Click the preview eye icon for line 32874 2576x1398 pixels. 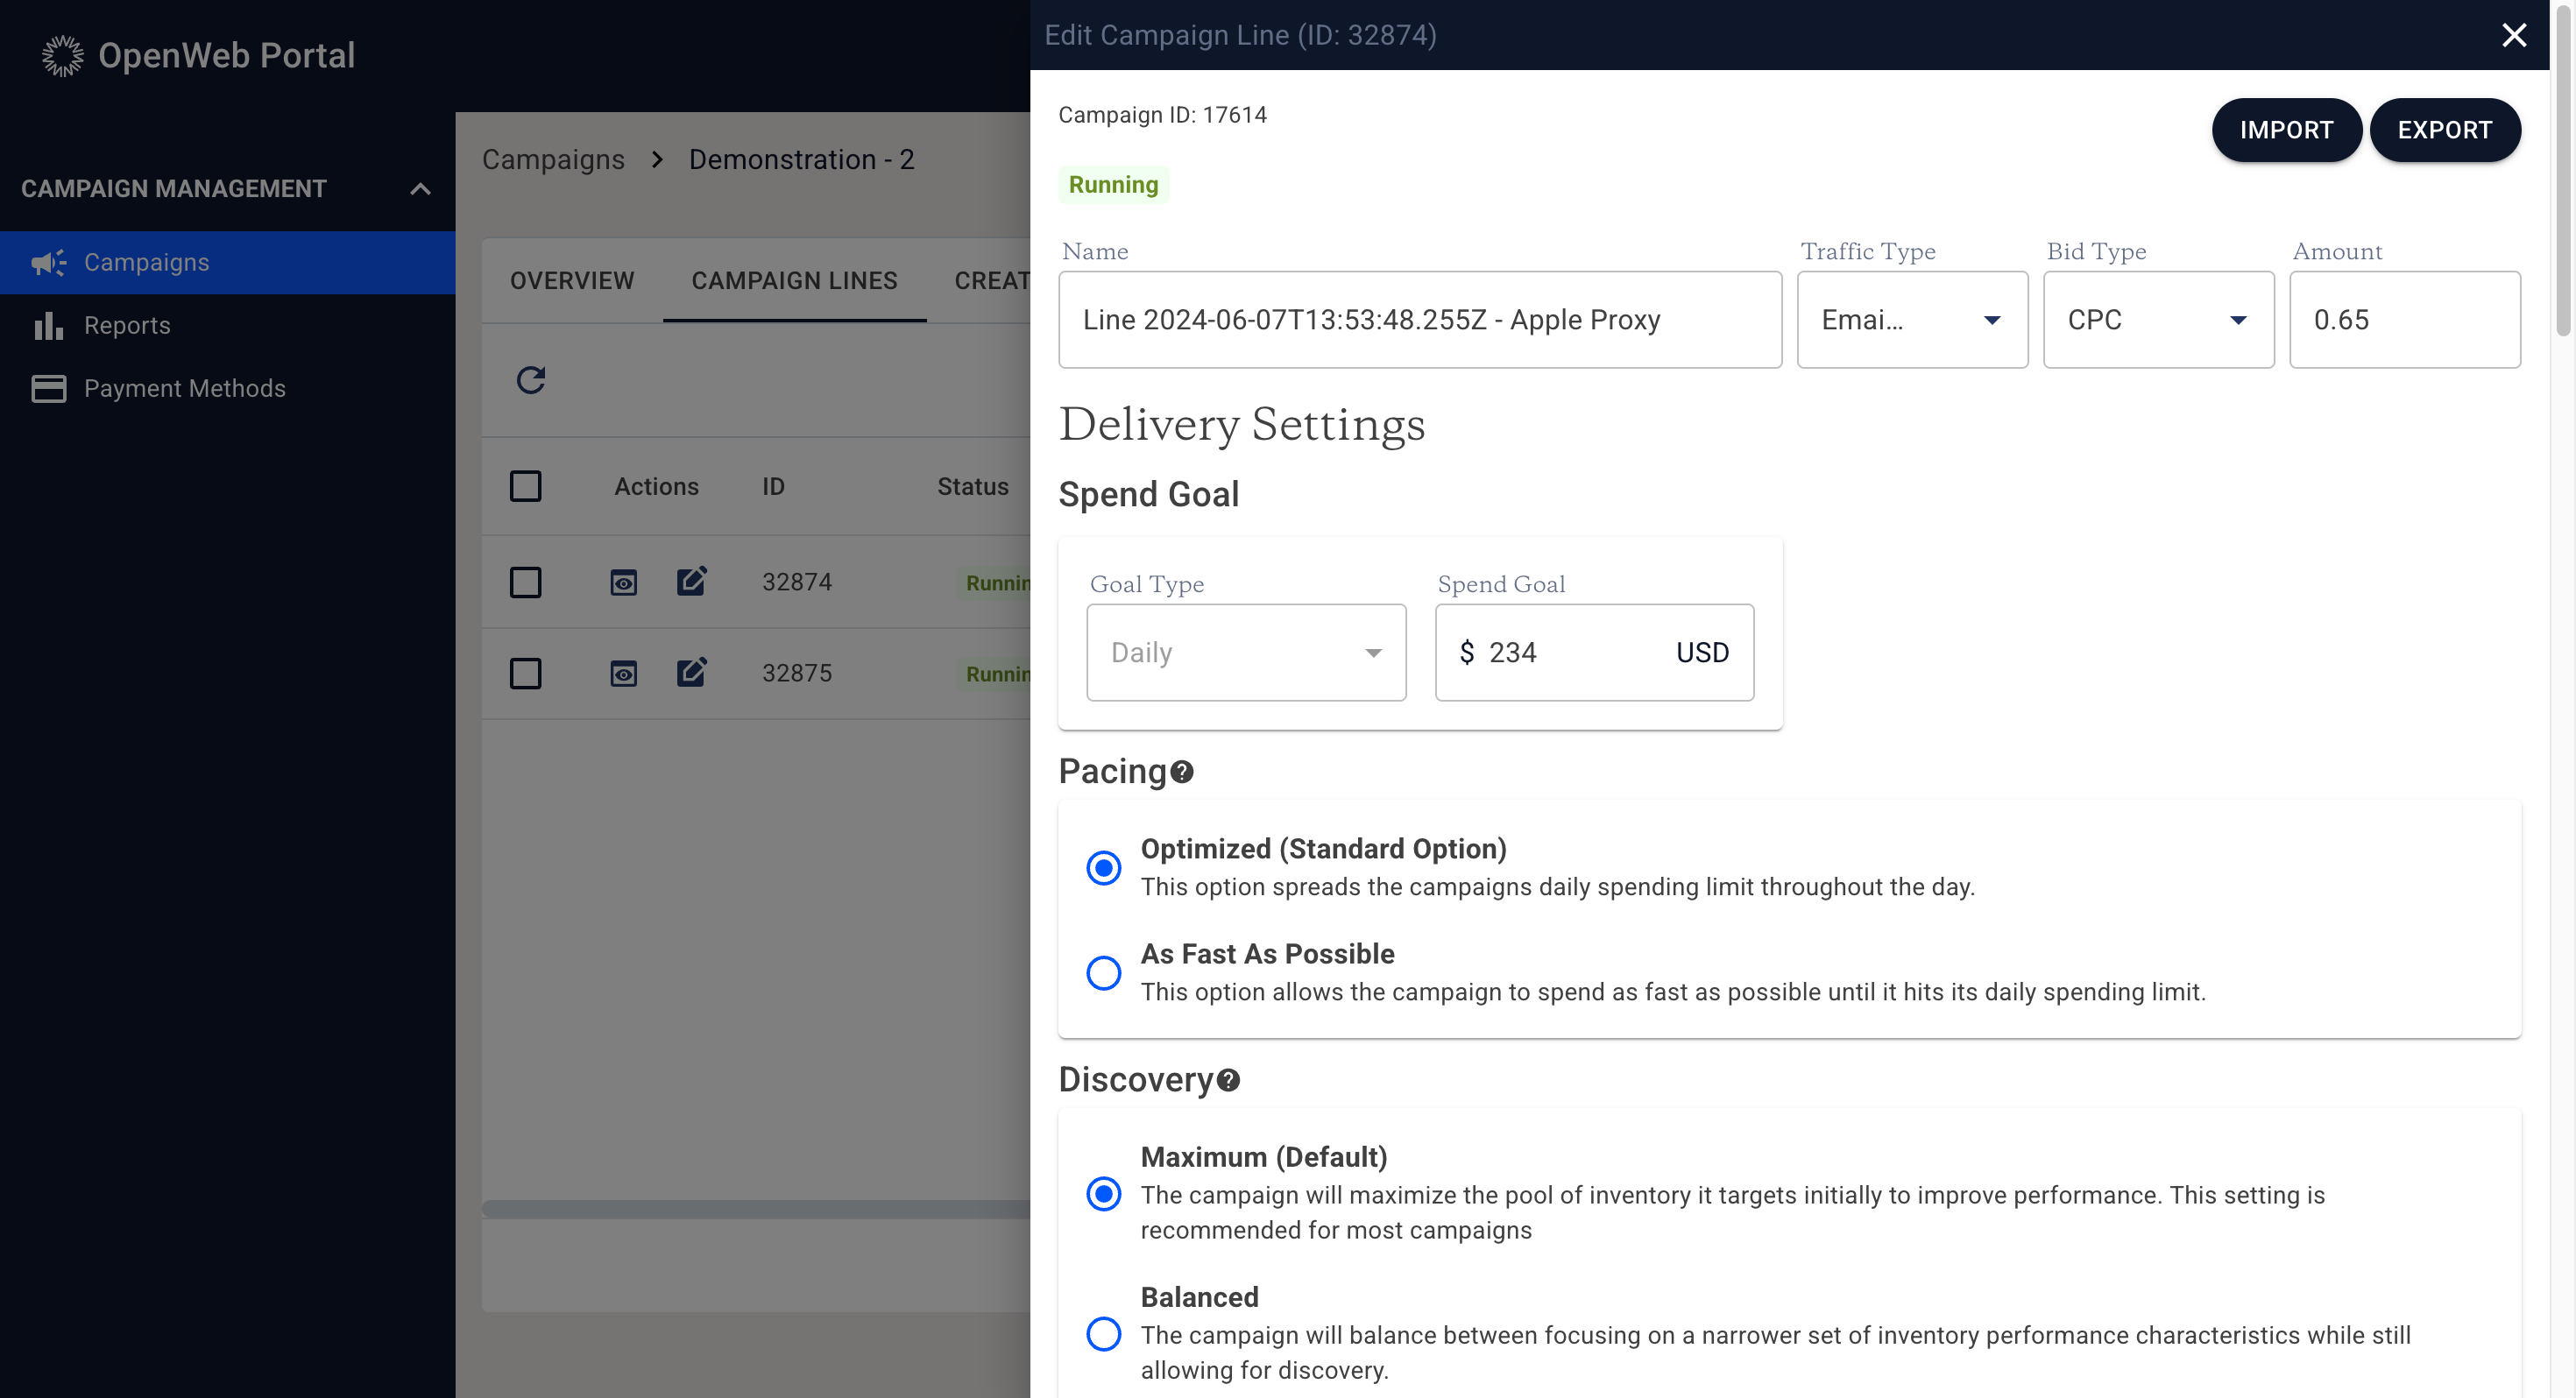(623, 582)
